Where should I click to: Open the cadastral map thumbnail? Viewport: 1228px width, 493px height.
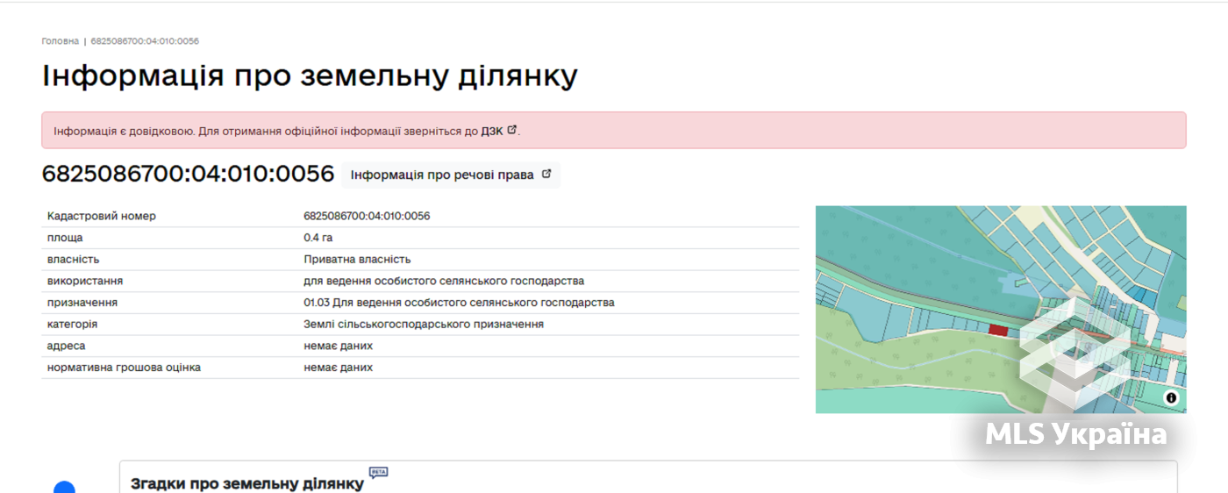pyautogui.click(x=1001, y=310)
